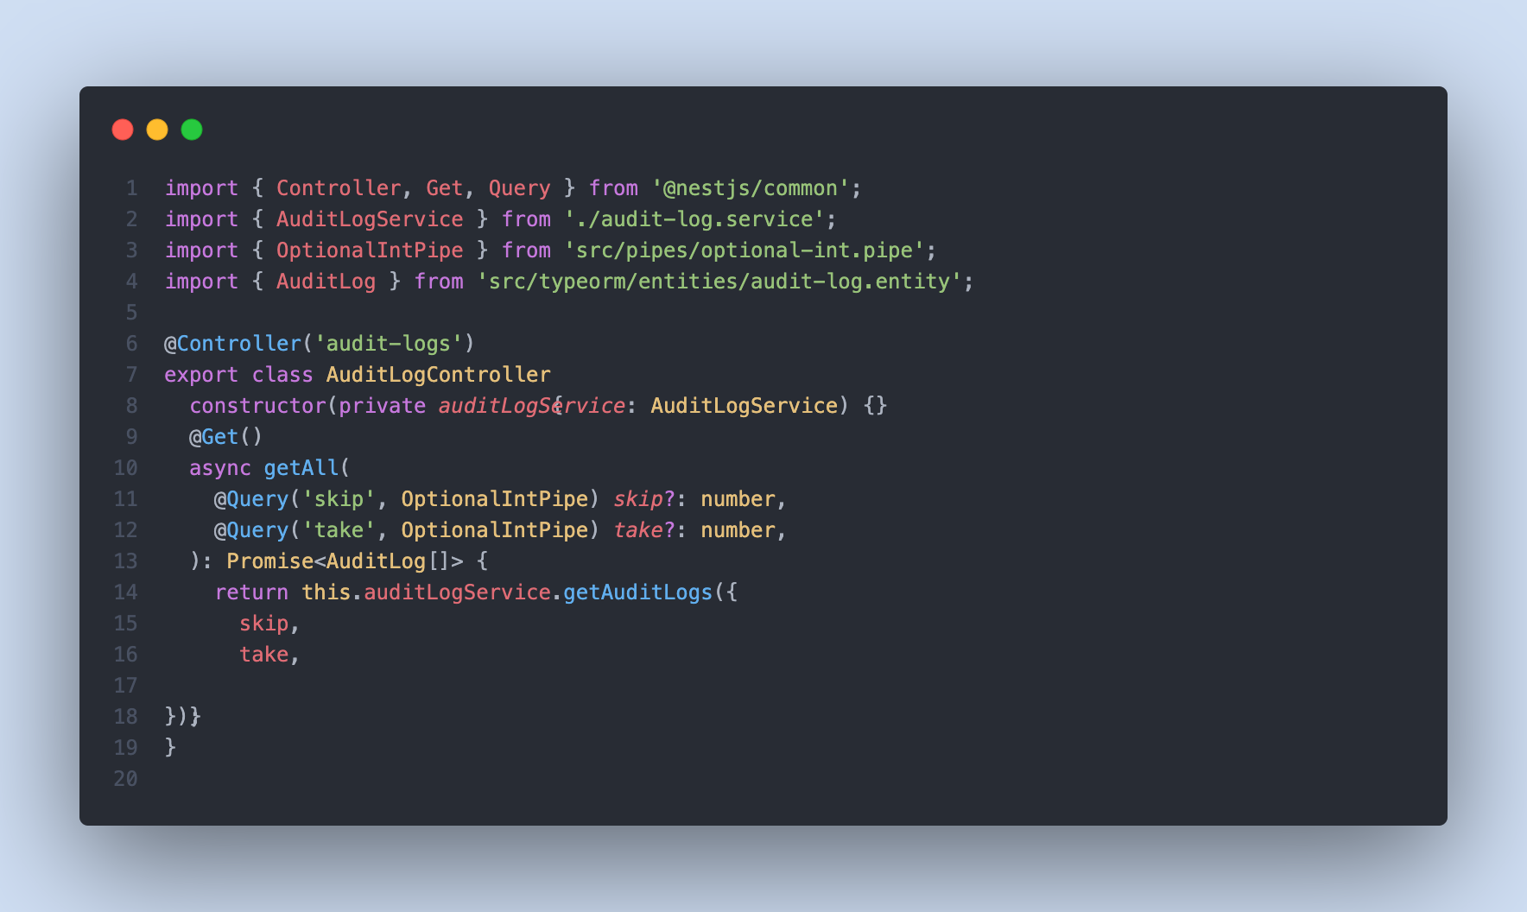Click the @Controller decorator name
Image resolution: width=1527 pixels, height=912 pixels.
tap(233, 344)
